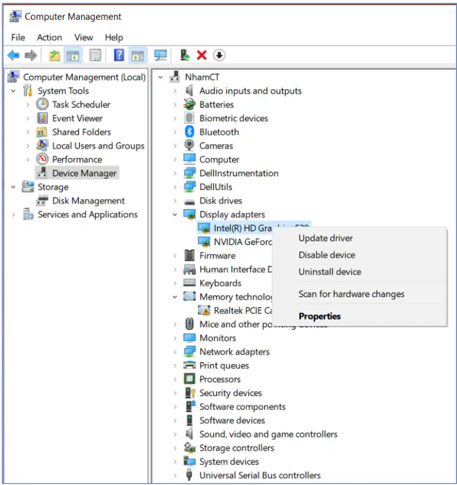Open the Action menu
The image size is (457, 485).
click(x=49, y=37)
